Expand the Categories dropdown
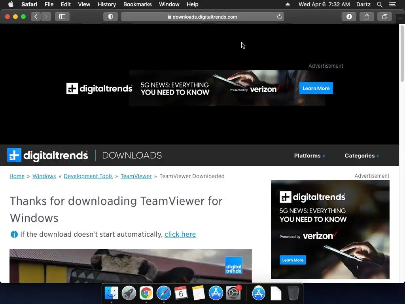Viewport: 405px width, 304px height. tap(362, 156)
